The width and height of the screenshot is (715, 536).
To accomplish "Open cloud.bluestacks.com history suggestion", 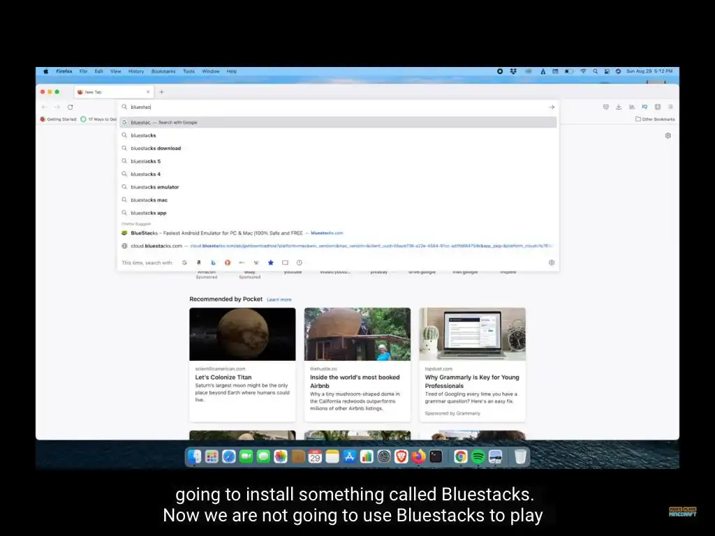I will pyautogui.click(x=338, y=246).
